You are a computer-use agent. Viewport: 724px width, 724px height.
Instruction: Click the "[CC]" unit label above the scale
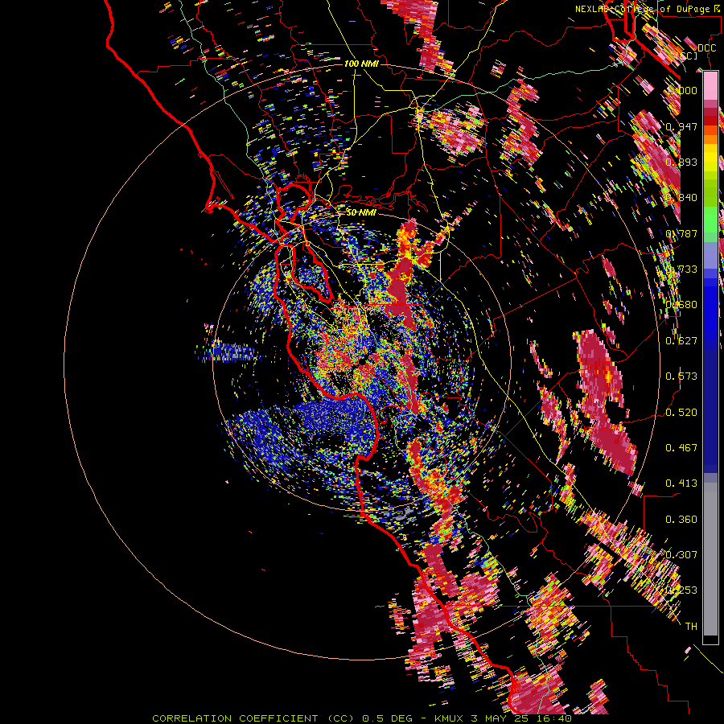(x=688, y=56)
